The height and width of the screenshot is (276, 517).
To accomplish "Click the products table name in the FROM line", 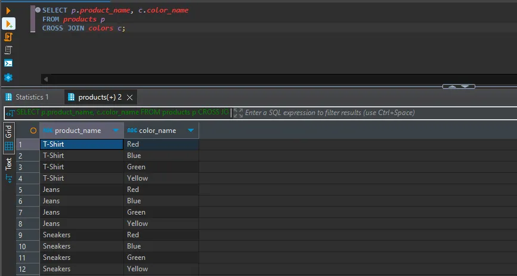I will 80,19.
